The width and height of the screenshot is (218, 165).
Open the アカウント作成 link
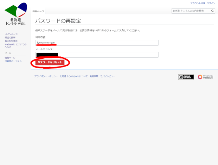pos(197,3)
